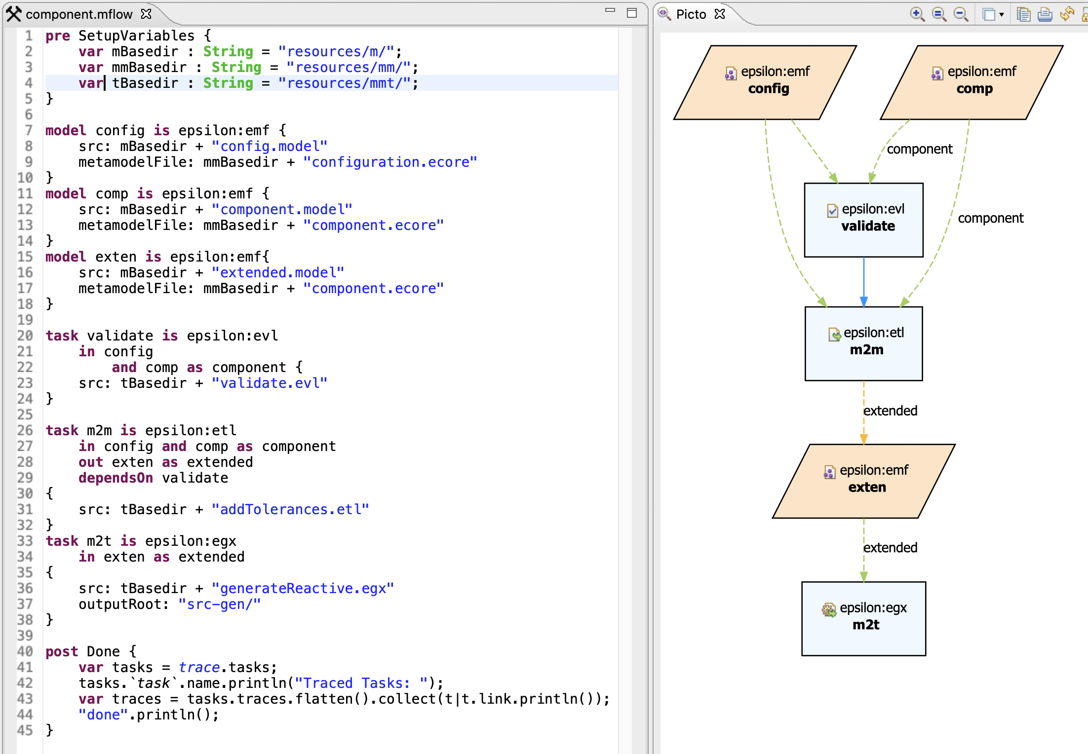The image size is (1088, 754).
Task: Copy Picto content to clipboard
Action: [x=1024, y=14]
